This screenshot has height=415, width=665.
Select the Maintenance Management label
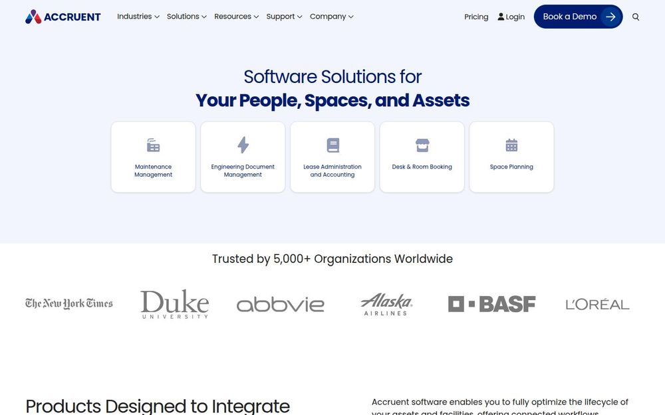[153, 171]
